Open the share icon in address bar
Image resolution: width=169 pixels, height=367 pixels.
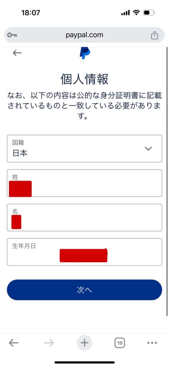coord(154,35)
